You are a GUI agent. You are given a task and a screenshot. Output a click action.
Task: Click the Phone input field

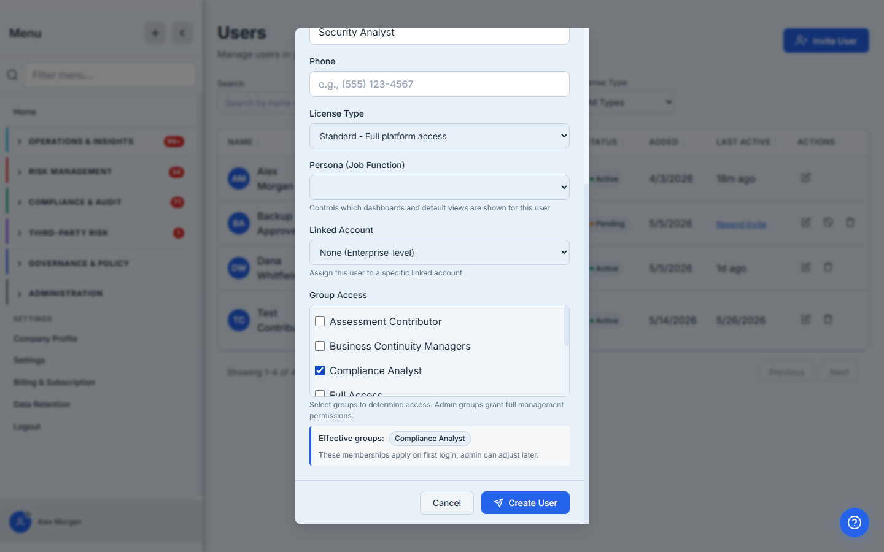point(440,84)
